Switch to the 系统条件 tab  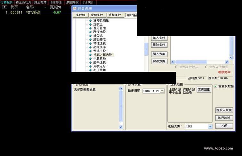115,15
